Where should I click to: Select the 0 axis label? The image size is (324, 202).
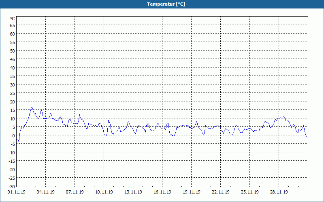[14, 136]
